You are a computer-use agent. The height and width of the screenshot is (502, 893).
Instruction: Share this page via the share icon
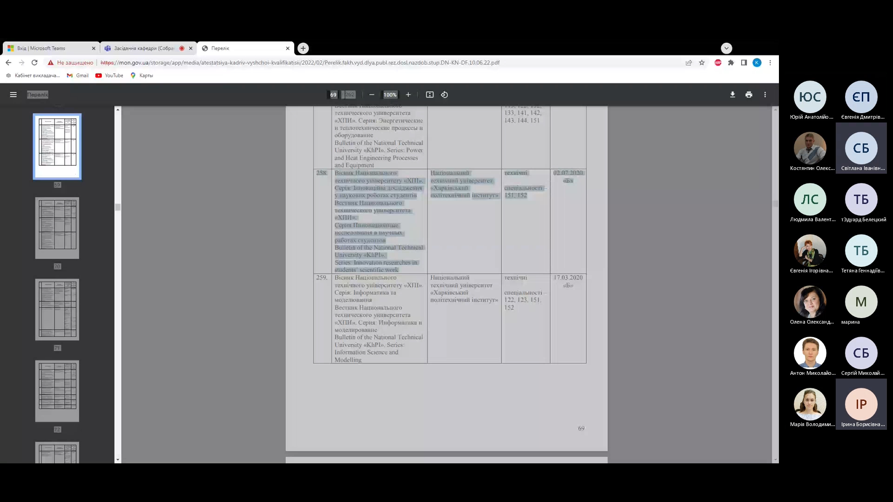[689, 62]
